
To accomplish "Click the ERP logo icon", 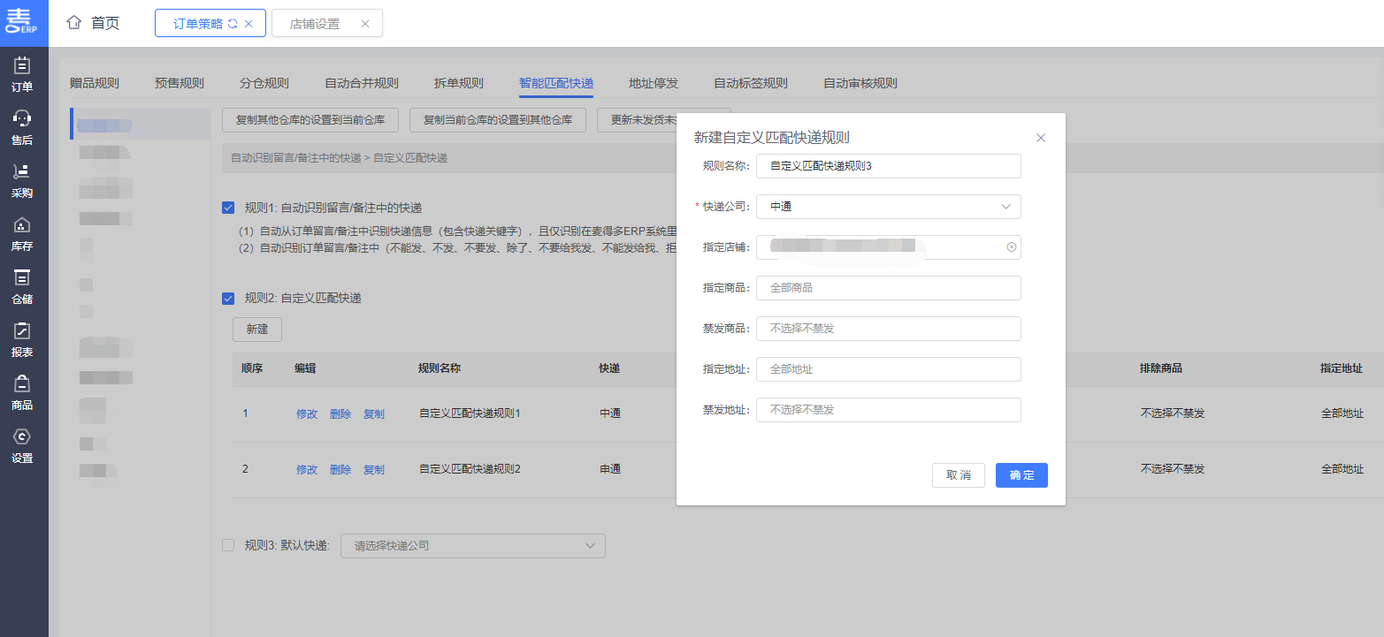I will click(24, 22).
